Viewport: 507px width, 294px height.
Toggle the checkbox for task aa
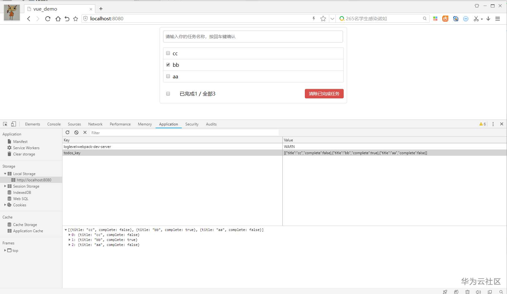[168, 76]
